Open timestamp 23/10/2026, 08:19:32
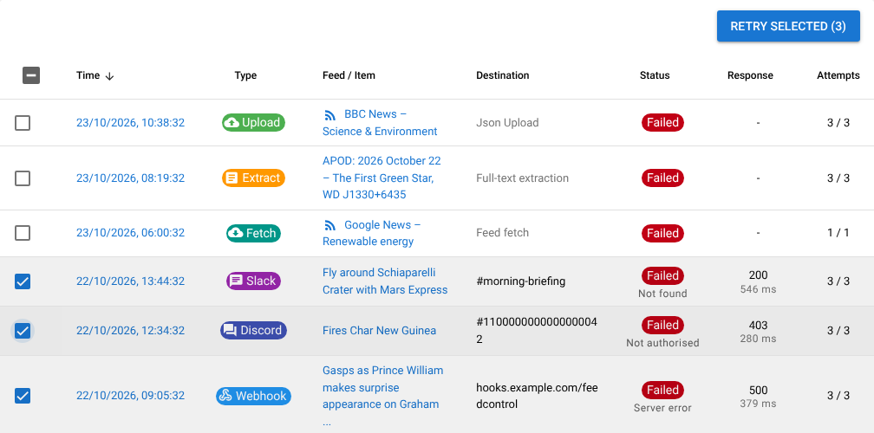874x433 pixels. tap(130, 178)
